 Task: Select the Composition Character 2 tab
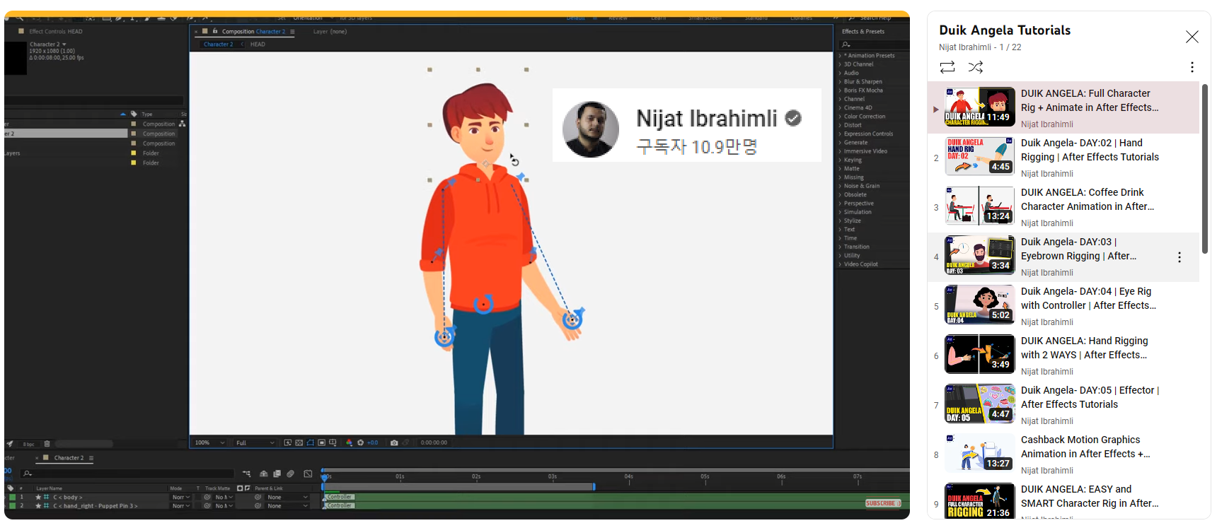pos(253,32)
